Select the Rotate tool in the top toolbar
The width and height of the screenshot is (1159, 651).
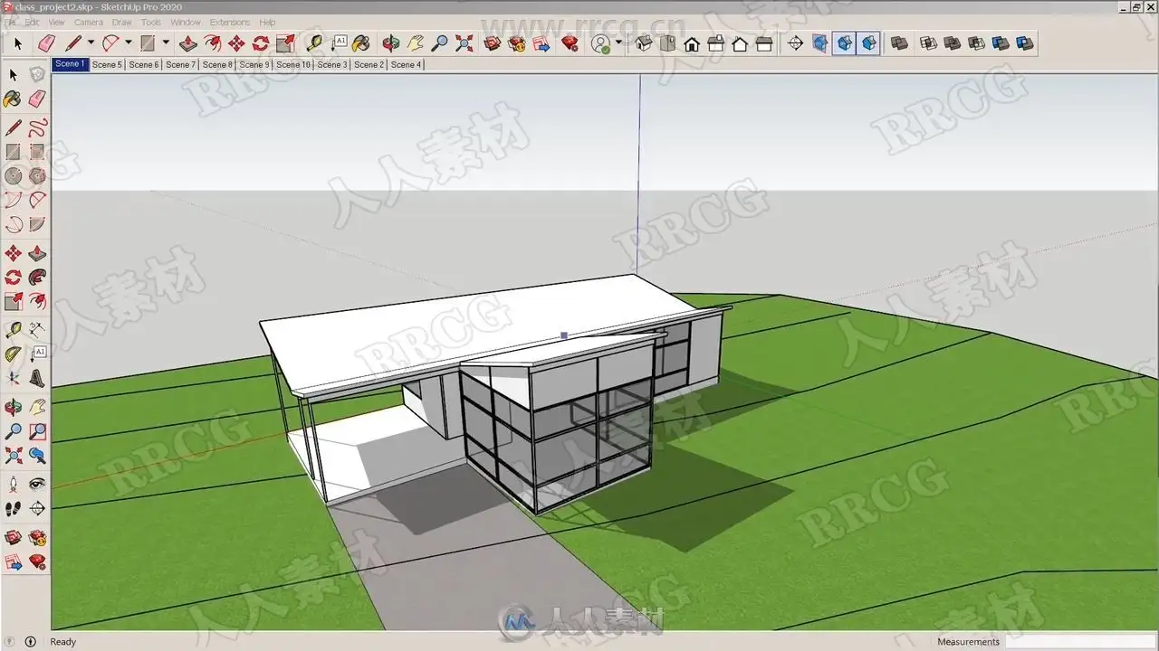pos(261,43)
